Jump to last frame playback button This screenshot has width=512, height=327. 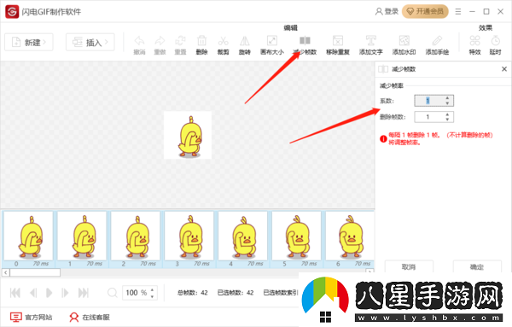coord(84,293)
